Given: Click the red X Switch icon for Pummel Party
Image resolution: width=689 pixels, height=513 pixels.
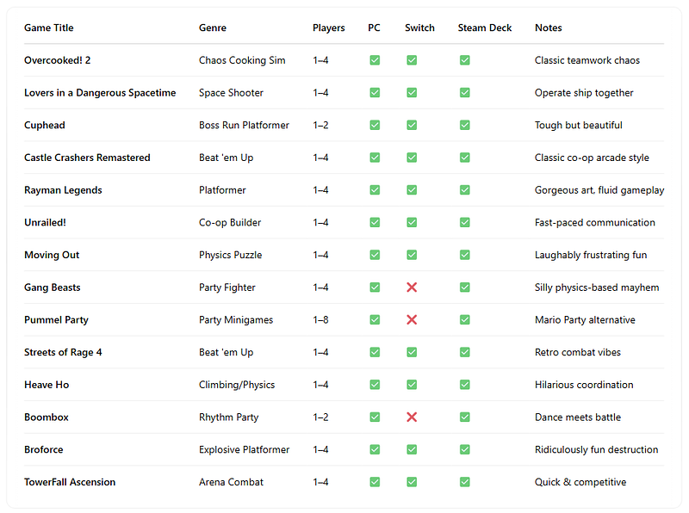Looking at the screenshot, I should [x=412, y=319].
